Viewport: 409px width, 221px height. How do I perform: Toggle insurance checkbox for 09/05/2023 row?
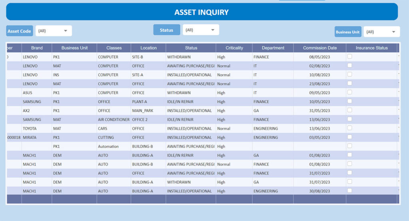pos(350,92)
